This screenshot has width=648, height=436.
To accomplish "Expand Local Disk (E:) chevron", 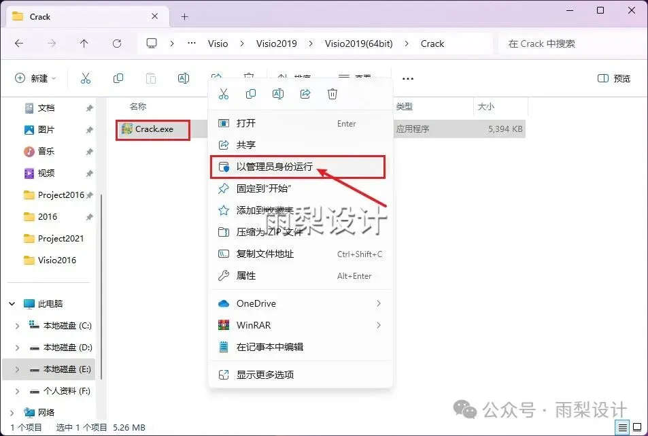I will pyautogui.click(x=18, y=369).
